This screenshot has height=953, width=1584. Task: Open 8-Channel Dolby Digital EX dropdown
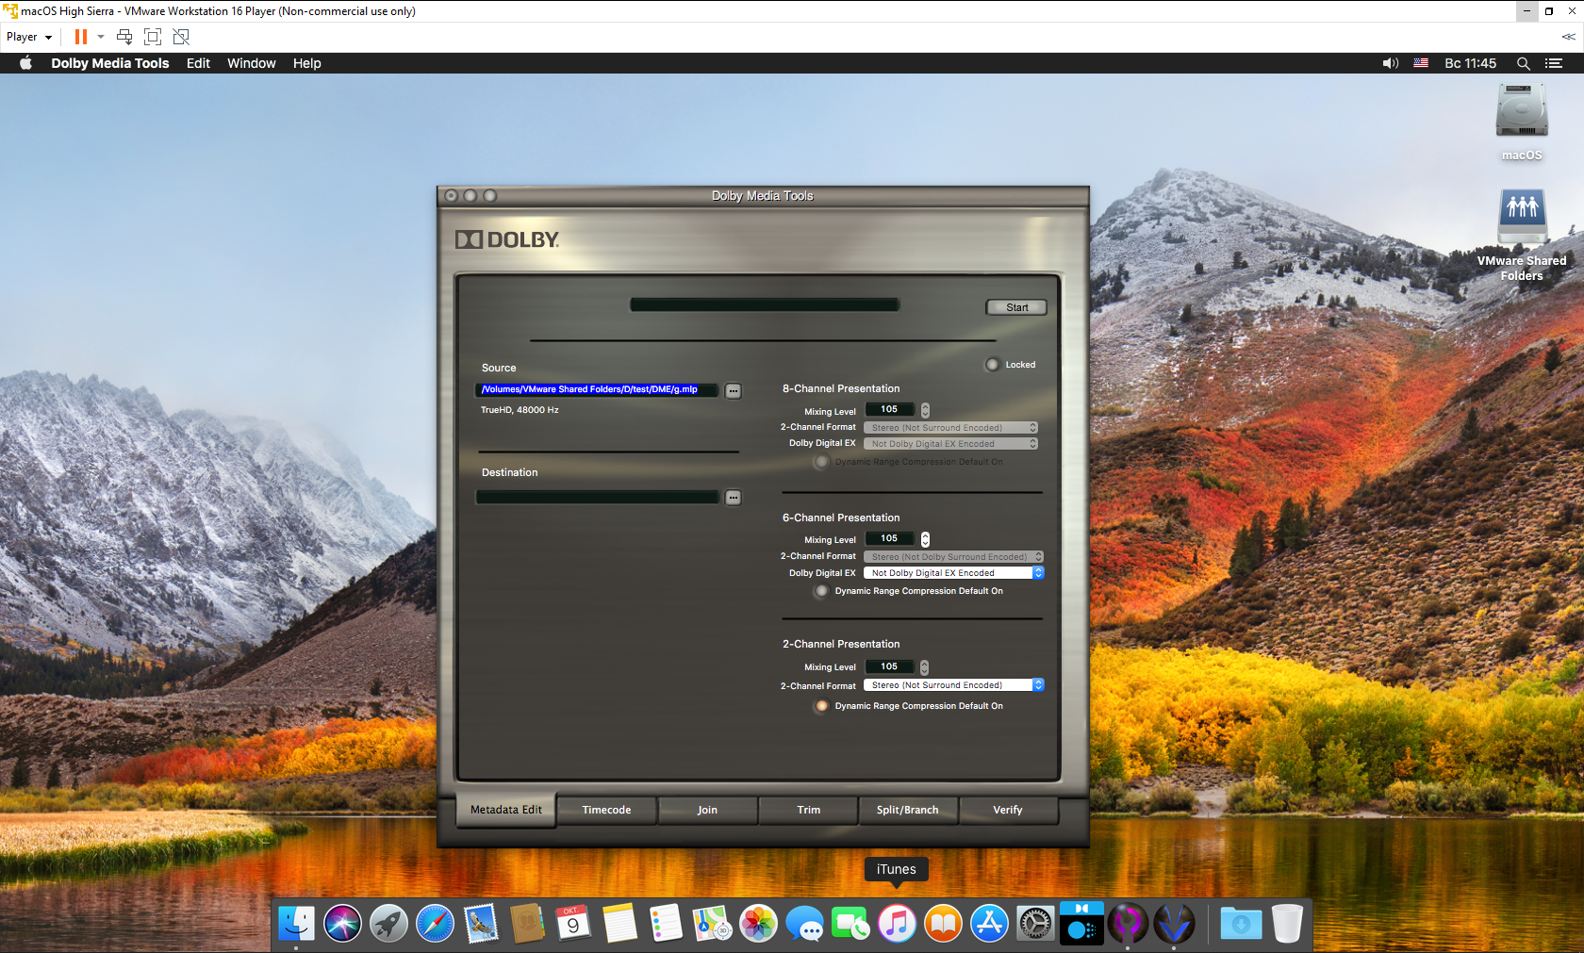click(x=950, y=444)
